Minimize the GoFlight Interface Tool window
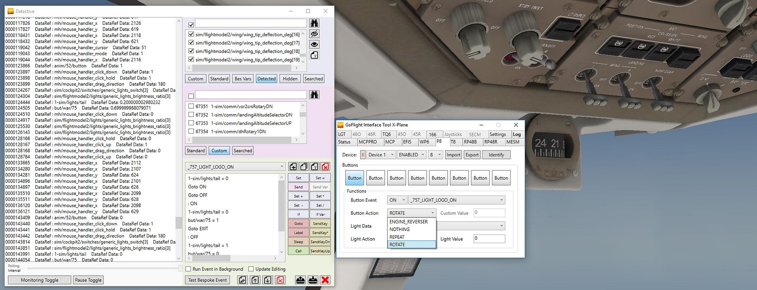 481,125
